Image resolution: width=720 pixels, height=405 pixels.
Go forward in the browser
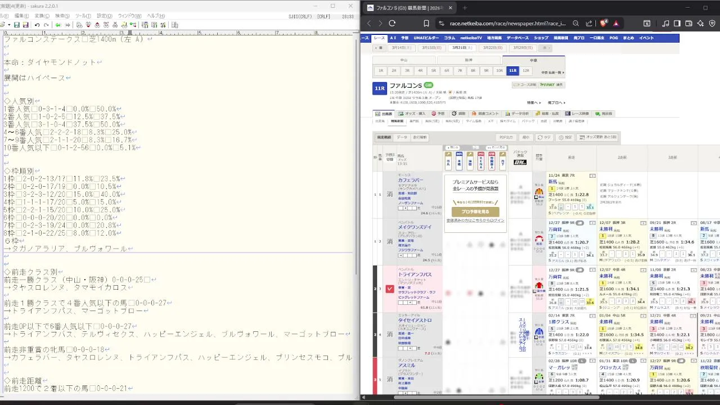tap(380, 23)
